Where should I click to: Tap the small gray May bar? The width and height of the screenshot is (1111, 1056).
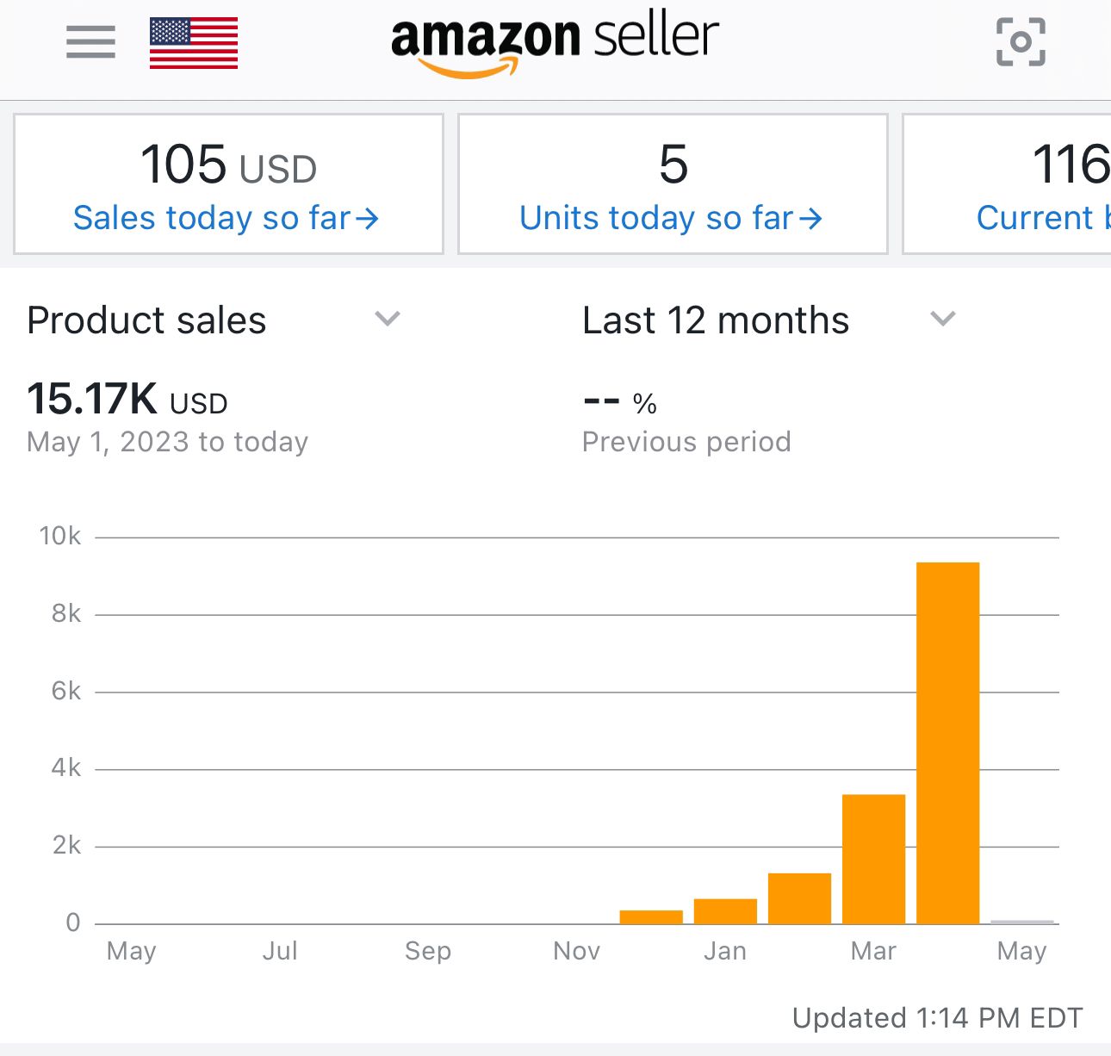(1021, 922)
